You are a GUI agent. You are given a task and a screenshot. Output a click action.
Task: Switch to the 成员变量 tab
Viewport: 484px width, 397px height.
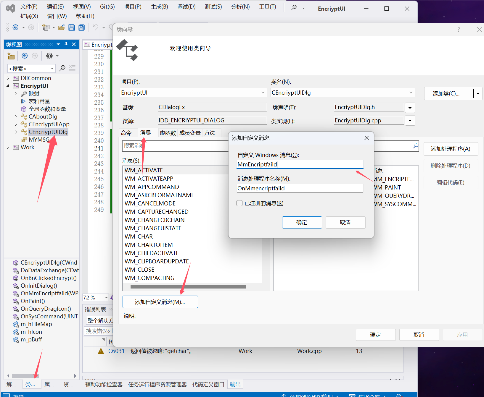190,133
